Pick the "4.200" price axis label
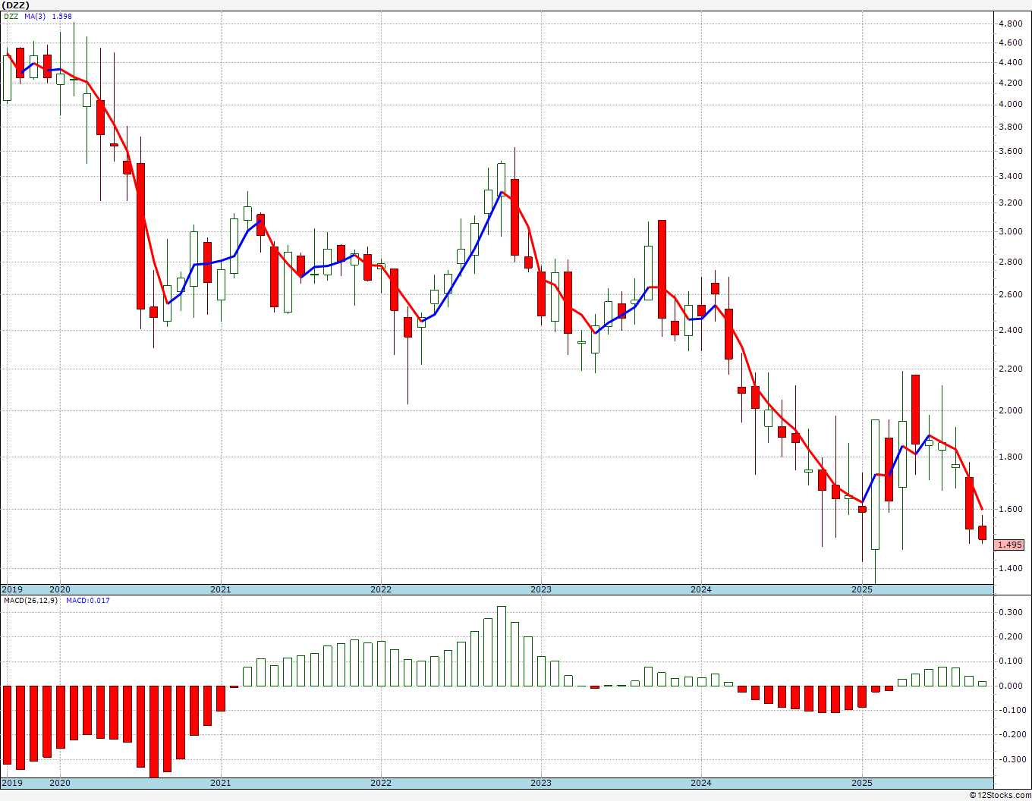This screenshot has height=801, width=1032. click(1010, 83)
